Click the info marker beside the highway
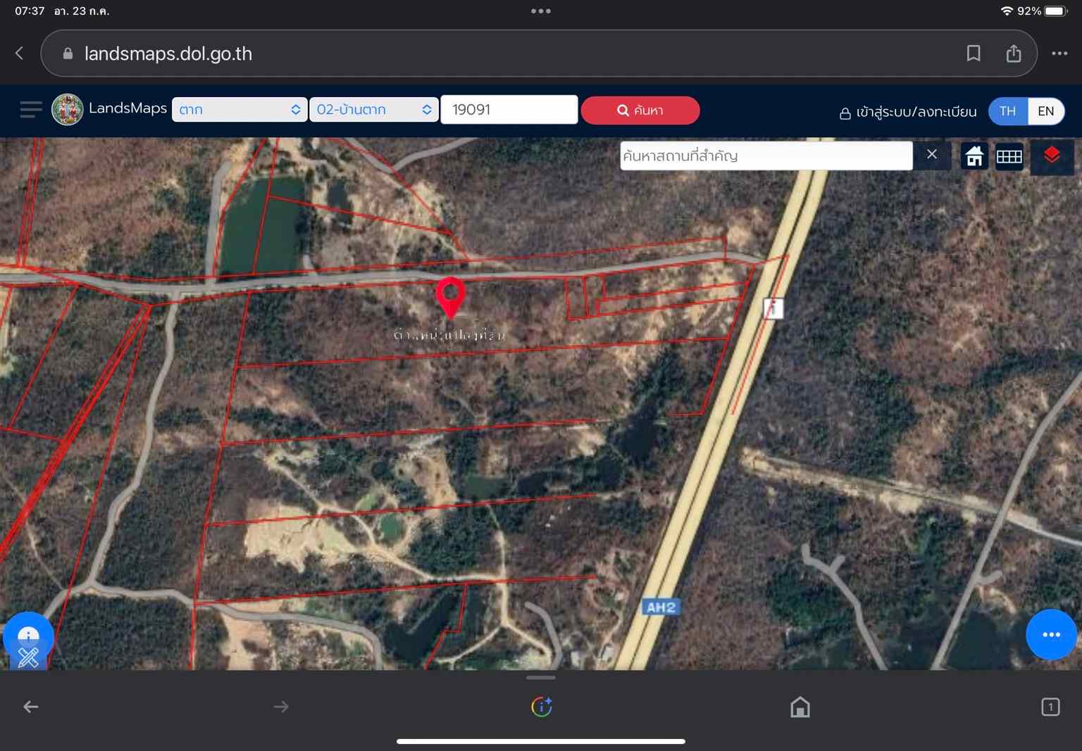 point(773,308)
